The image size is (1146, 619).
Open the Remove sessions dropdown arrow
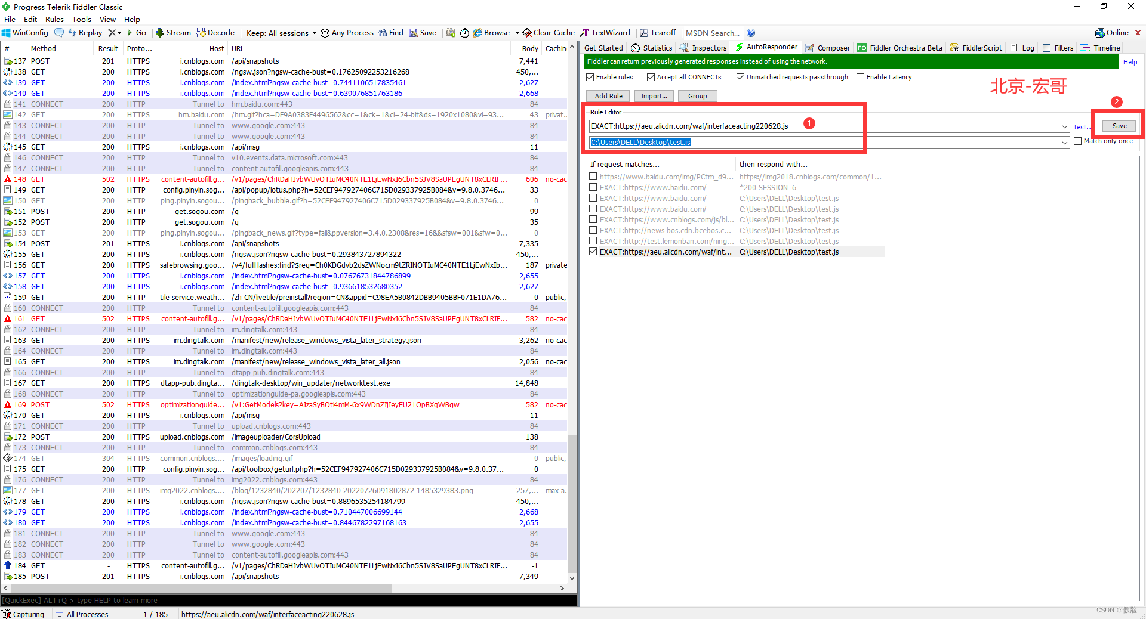click(119, 33)
